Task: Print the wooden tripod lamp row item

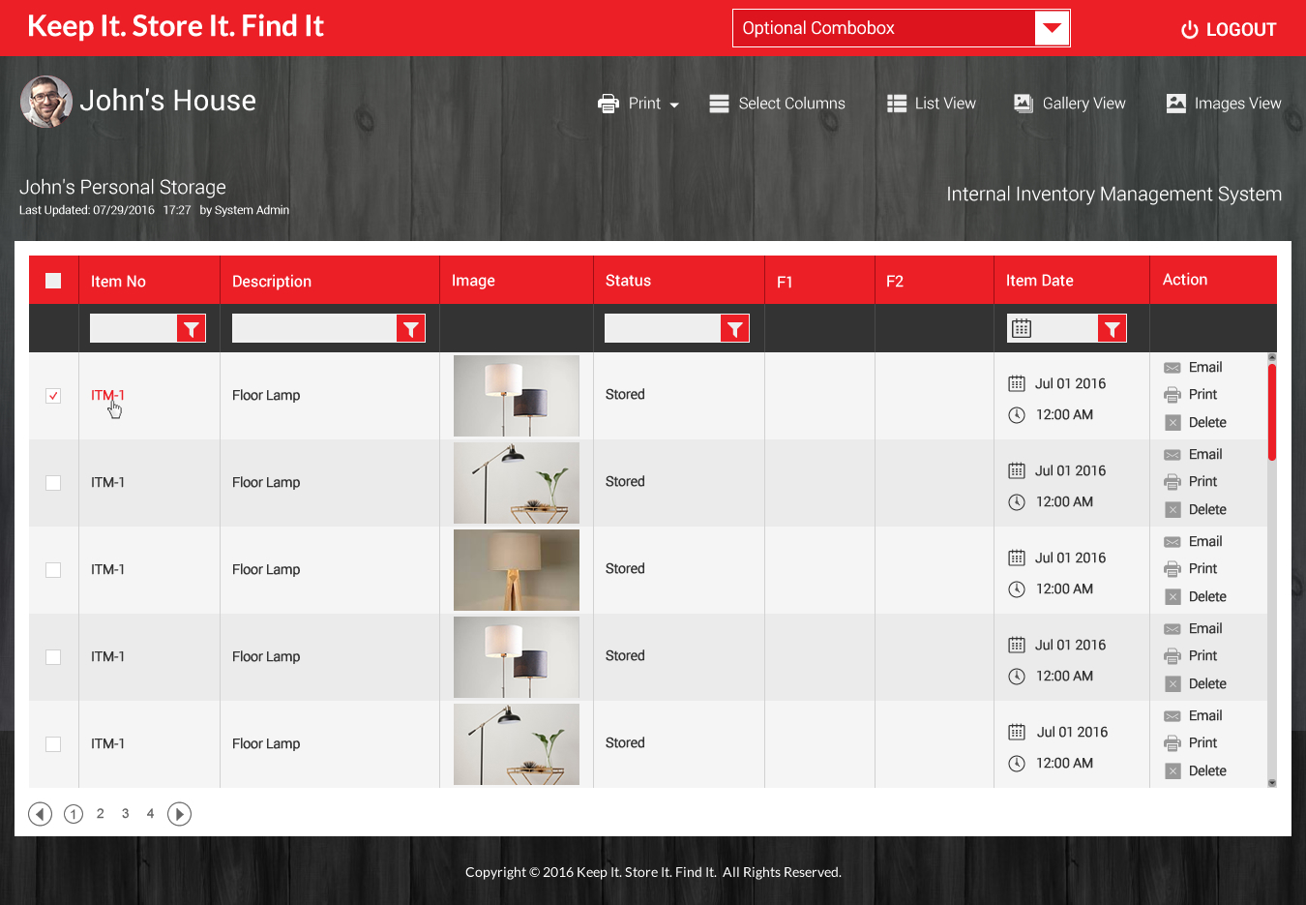Action: (1191, 569)
